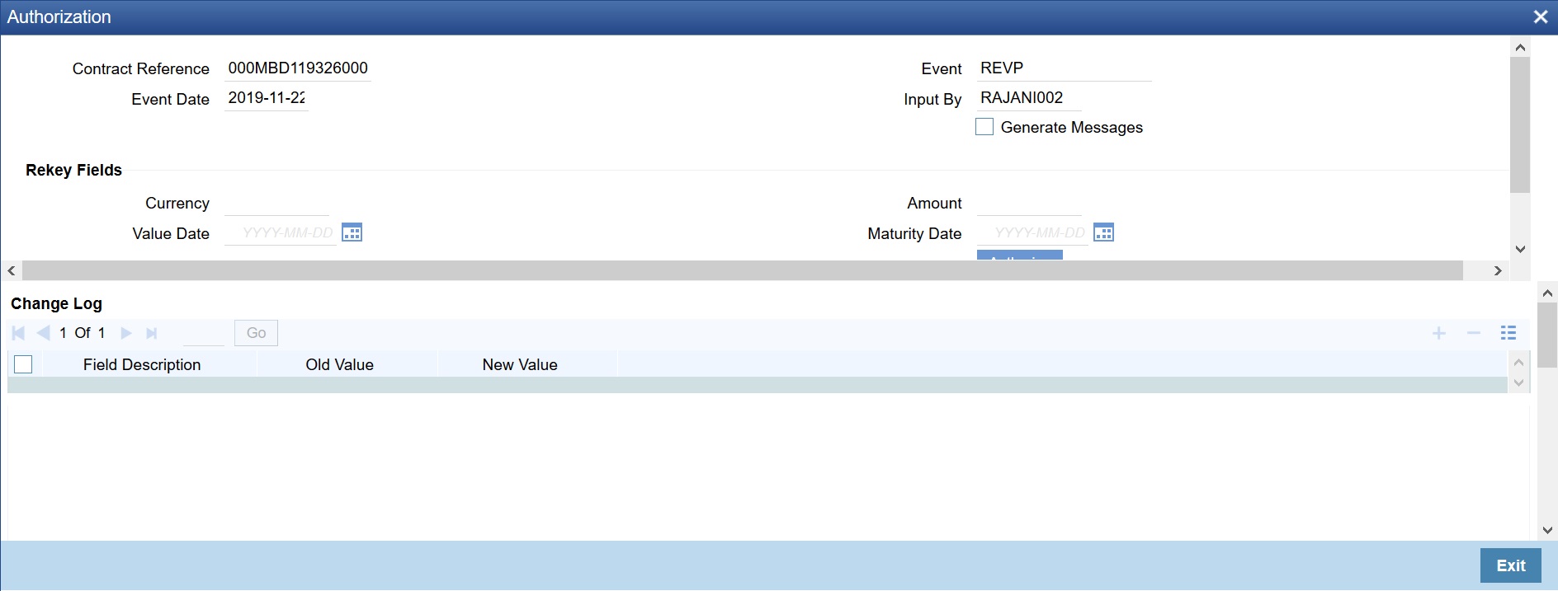This screenshot has width=1558, height=591.
Task: Click the Event field showing REVP
Action: pyautogui.click(x=1064, y=68)
